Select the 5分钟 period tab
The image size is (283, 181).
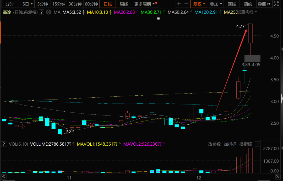pos(43,4)
